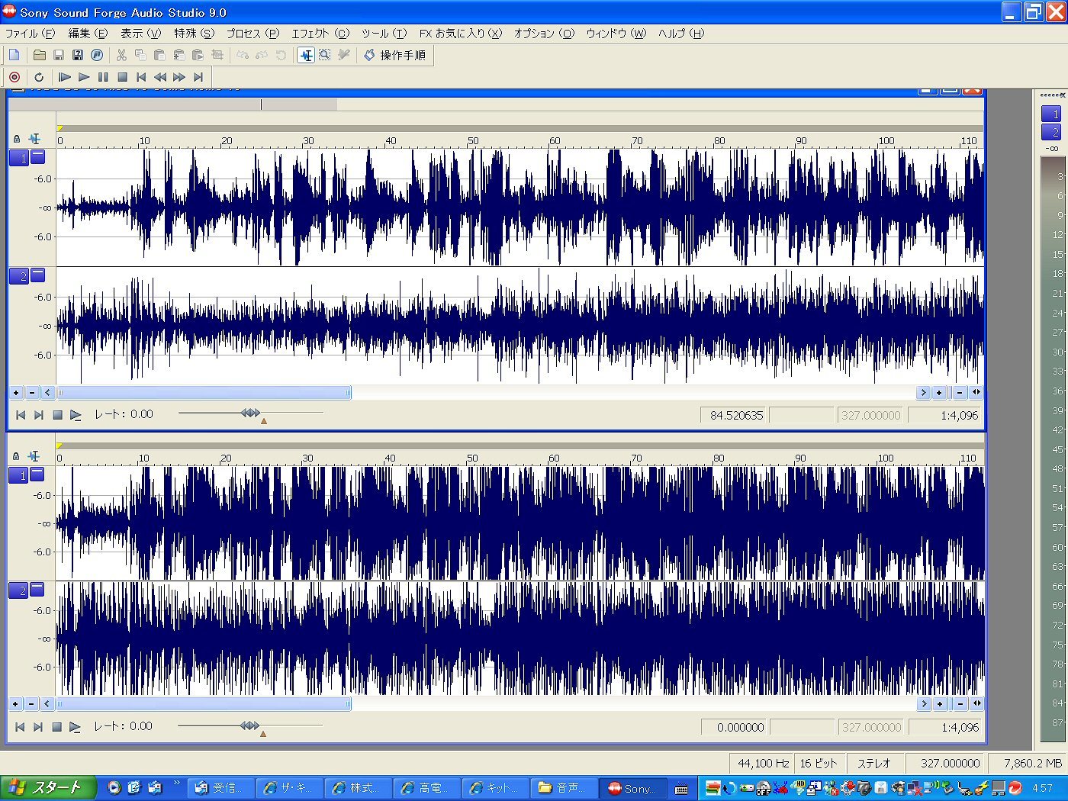The image size is (1068, 801).
Task: Open the 操作手順 tutorial button
Action: (x=395, y=55)
